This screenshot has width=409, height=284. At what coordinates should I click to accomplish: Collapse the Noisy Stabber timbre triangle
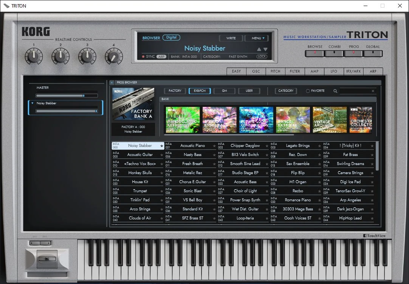pos(33,103)
